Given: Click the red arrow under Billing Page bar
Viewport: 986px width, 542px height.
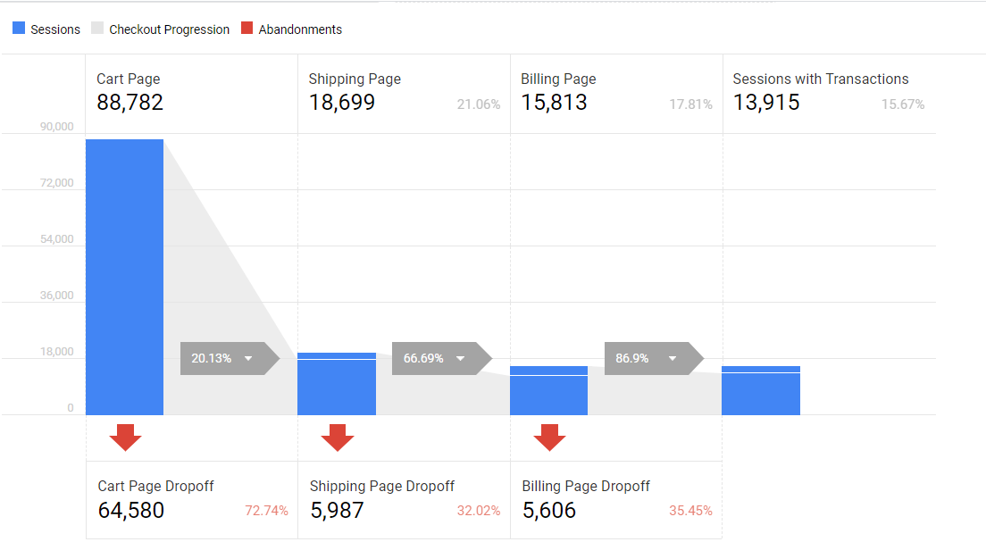Looking at the screenshot, I should coord(549,438).
